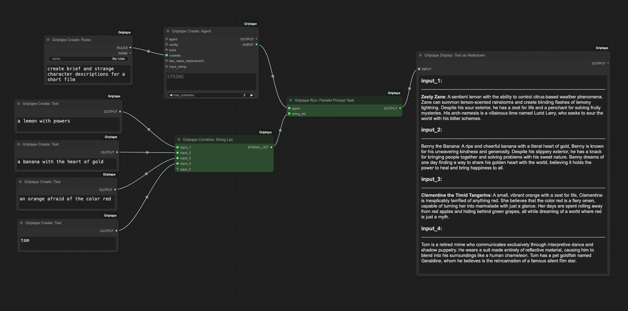Click the name field showing 'My rules'
628x311 pixels.
[88, 59]
